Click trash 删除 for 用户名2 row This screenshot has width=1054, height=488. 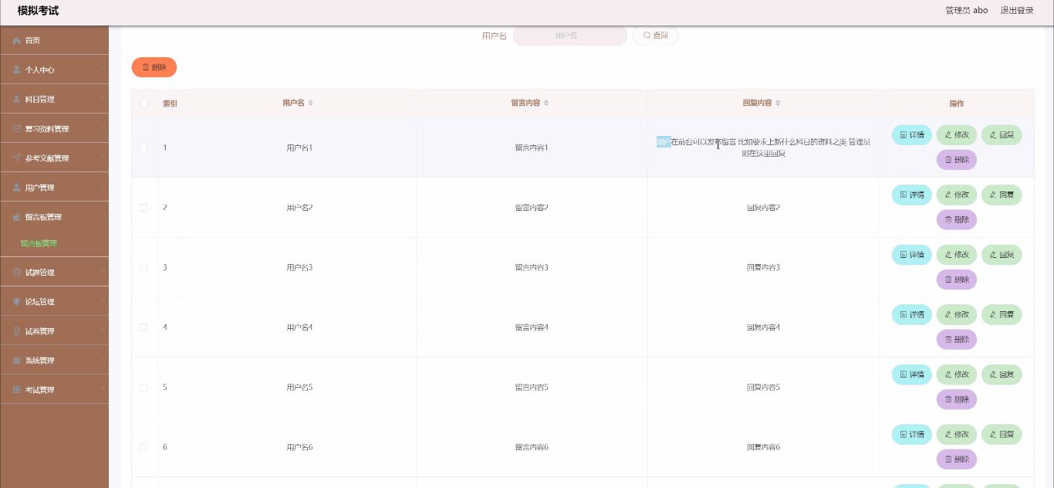click(x=957, y=219)
